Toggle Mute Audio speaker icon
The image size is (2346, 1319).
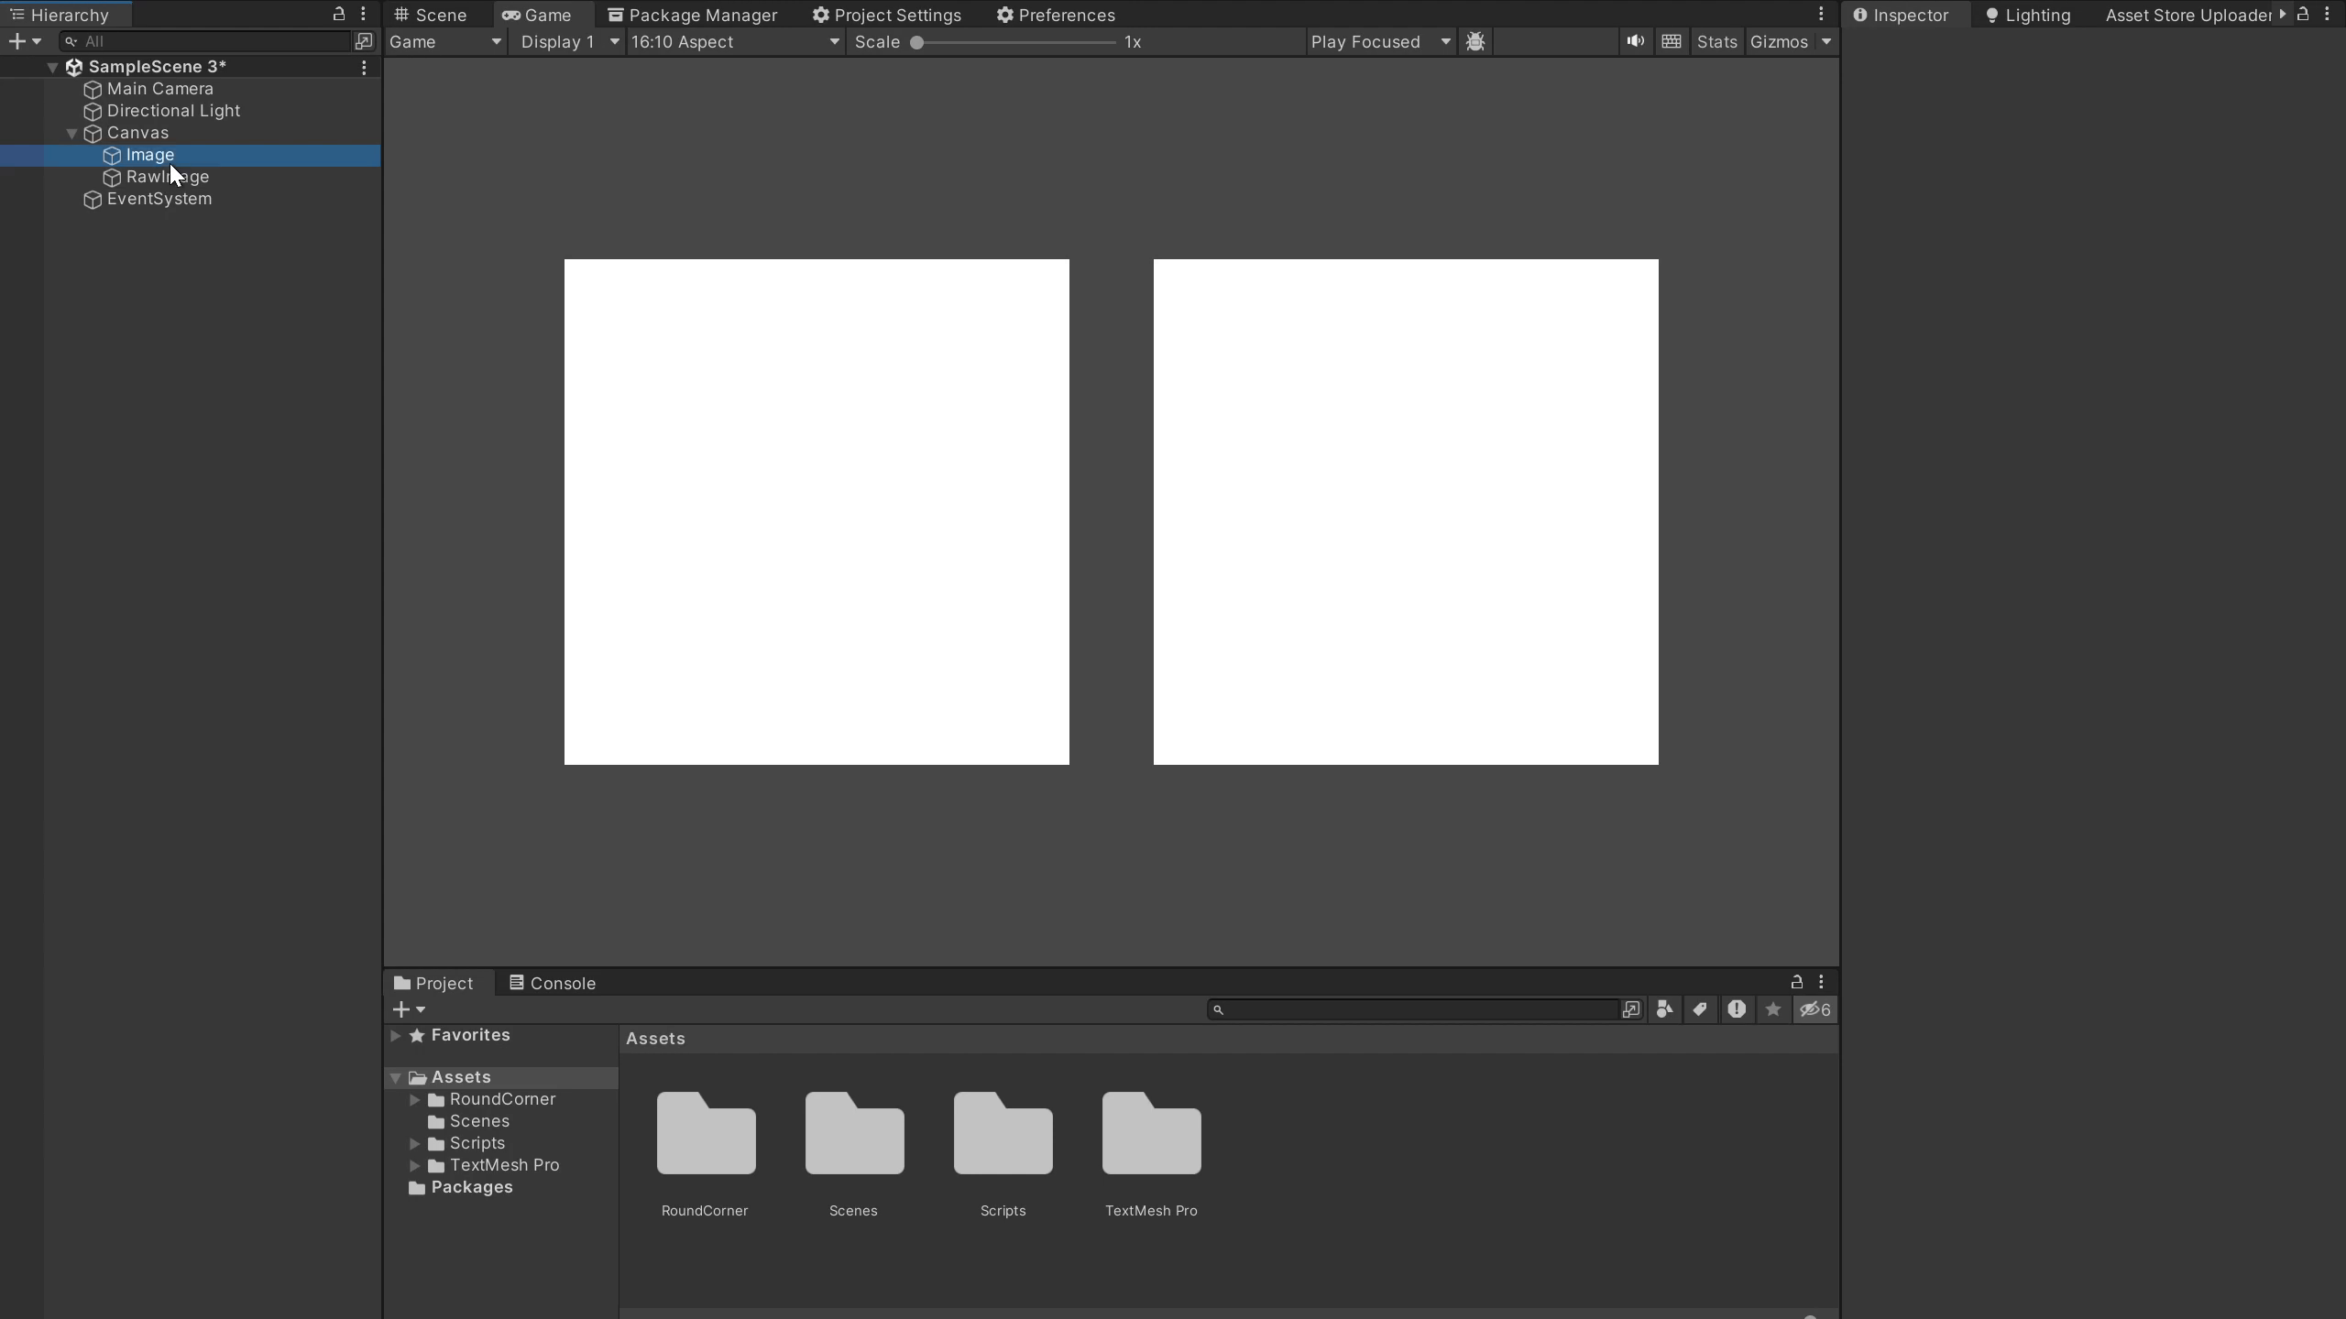click(x=1636, y=41)
